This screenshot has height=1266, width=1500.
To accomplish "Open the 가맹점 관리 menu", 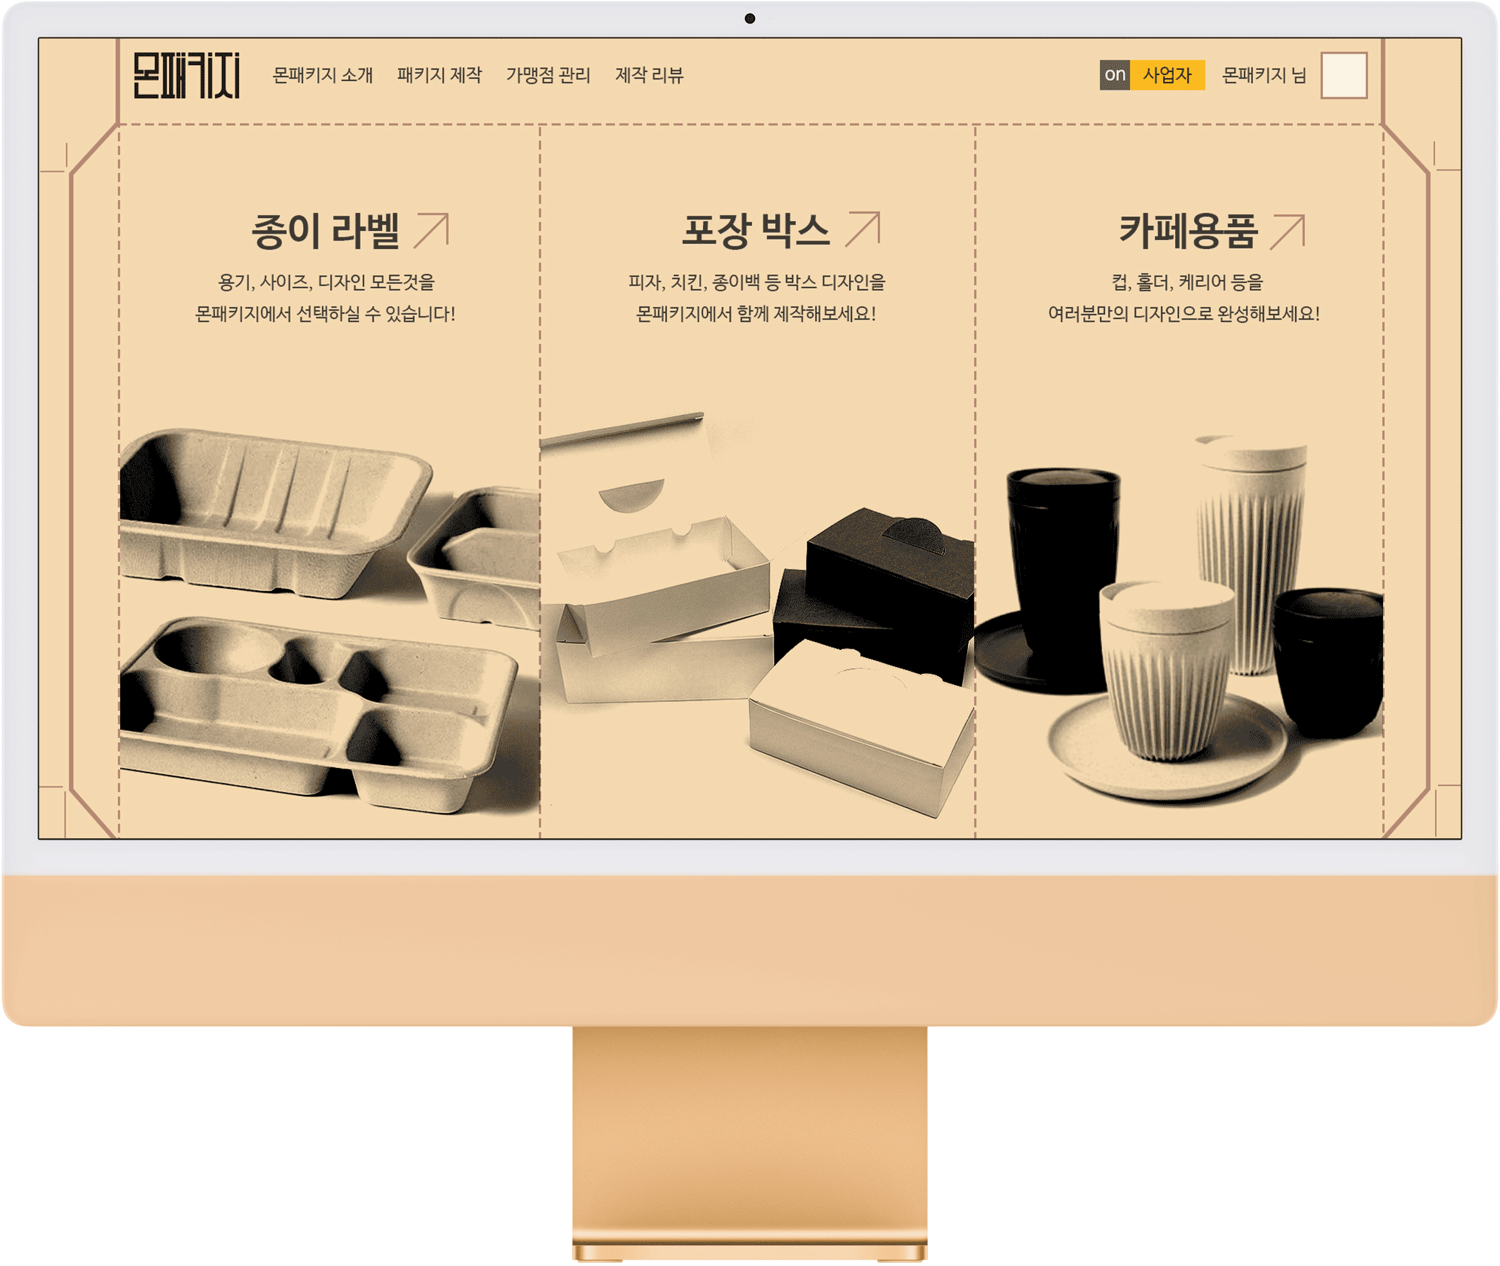I will [x=547, y=75].
